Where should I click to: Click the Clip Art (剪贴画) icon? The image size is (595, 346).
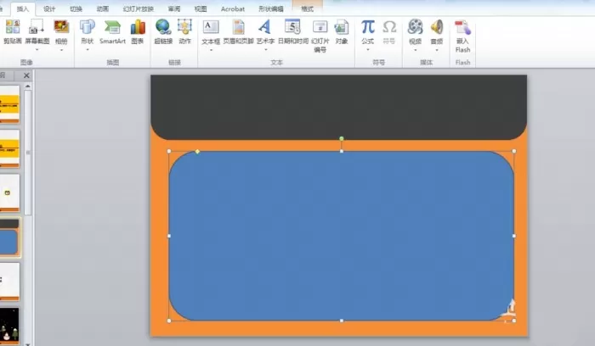click(13, 27)
